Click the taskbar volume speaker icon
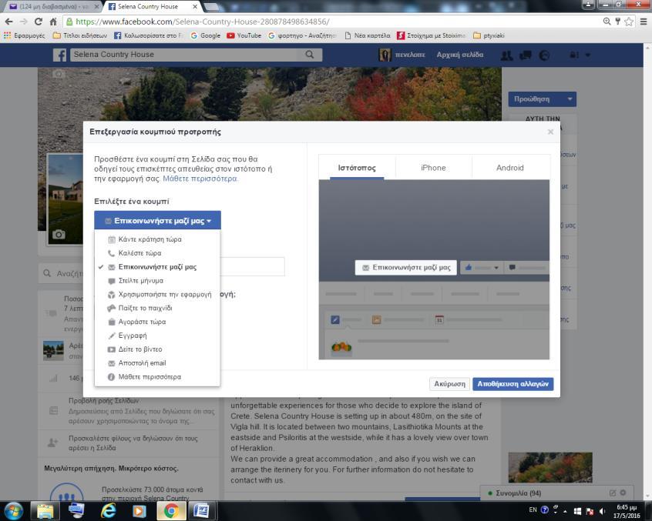Image resolution: width=652 pixels, height=521 pixels. [x=602, y=511]
